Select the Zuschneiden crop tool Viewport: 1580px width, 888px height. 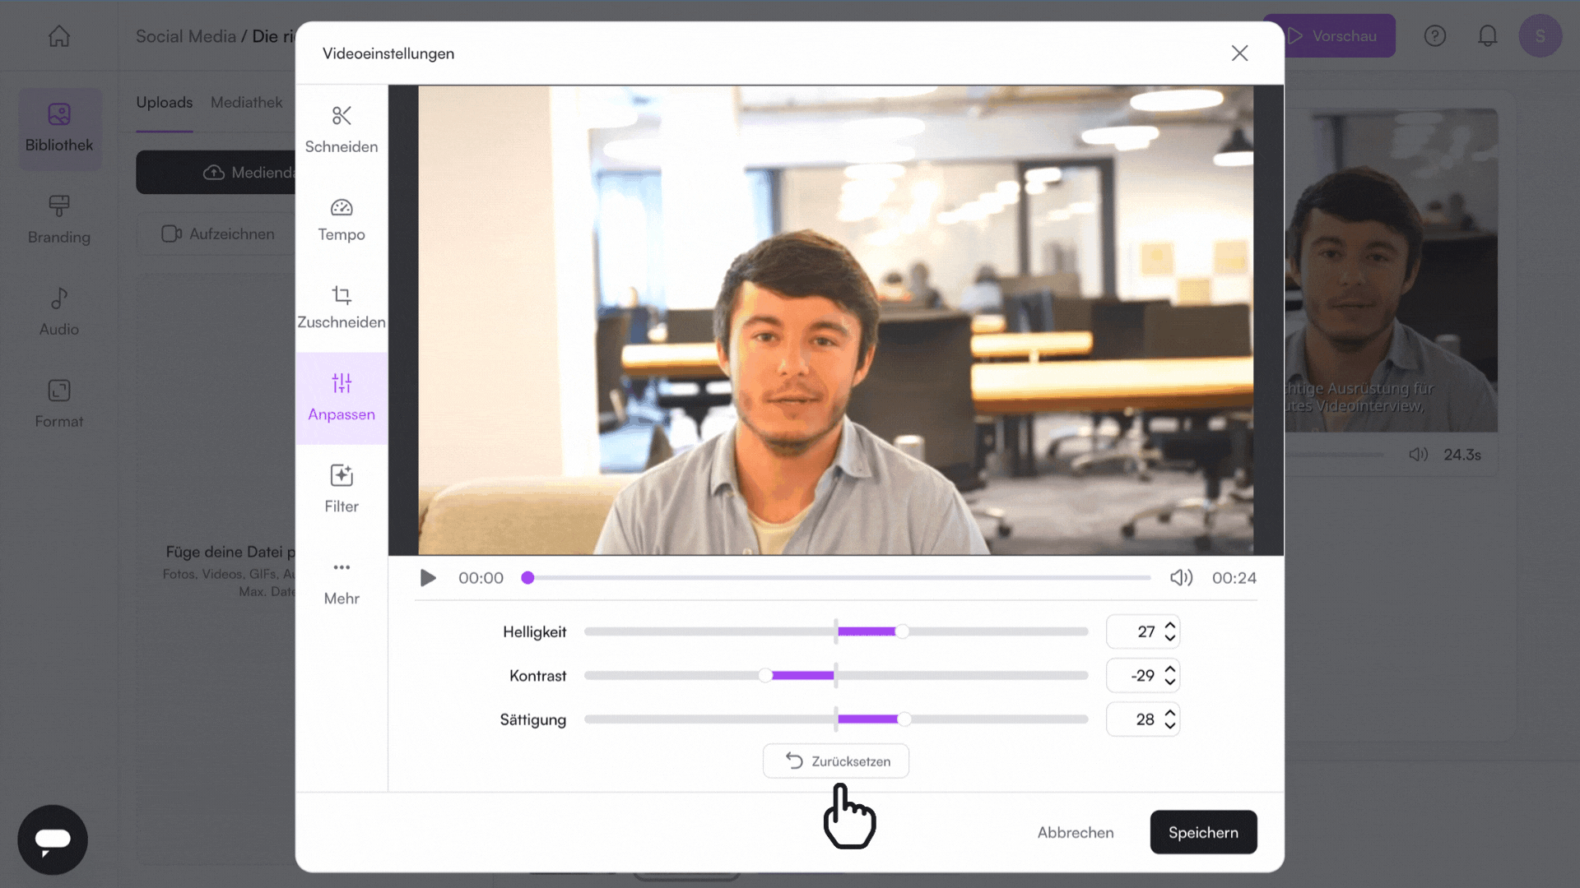342,308
